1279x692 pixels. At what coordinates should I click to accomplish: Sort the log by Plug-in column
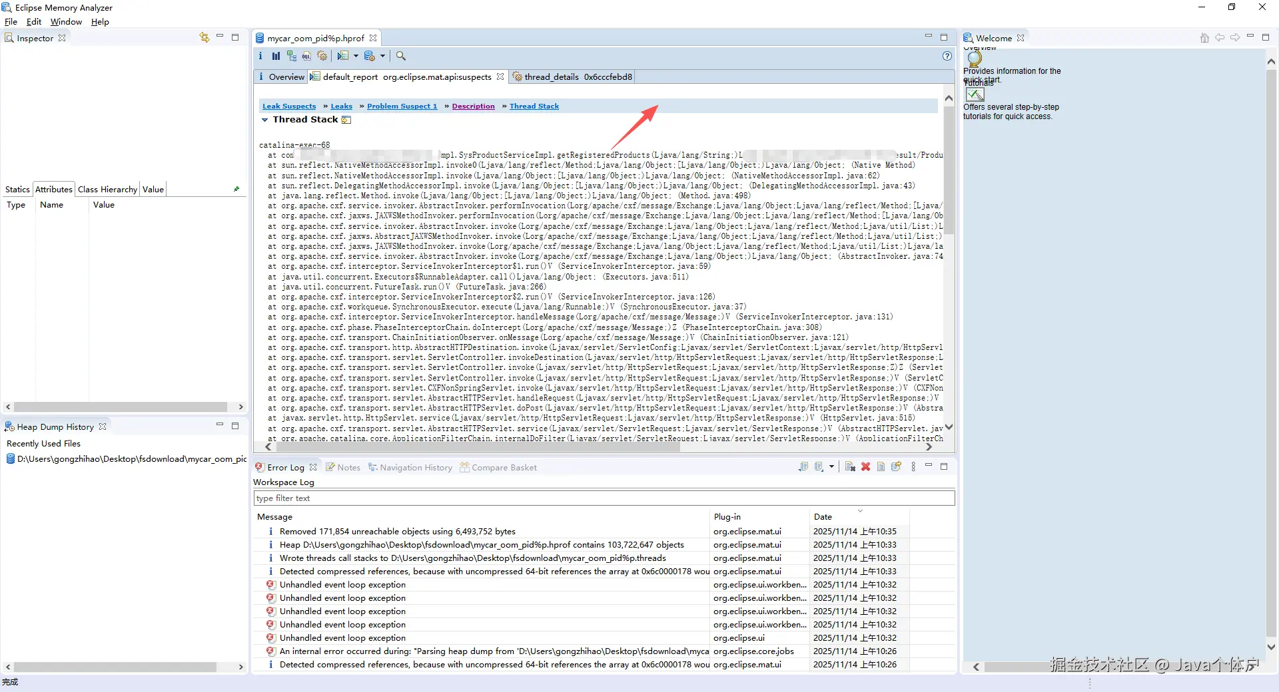[x=760, y=516]
